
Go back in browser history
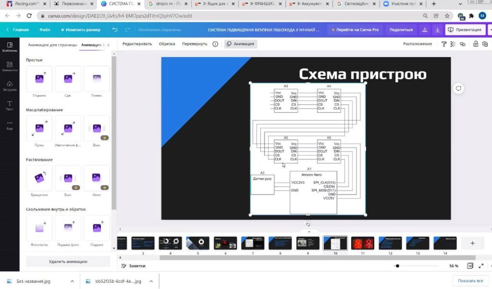[8, 16]
